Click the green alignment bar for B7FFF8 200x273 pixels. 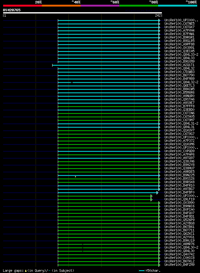pyautogui.click(x=109, y=106)
